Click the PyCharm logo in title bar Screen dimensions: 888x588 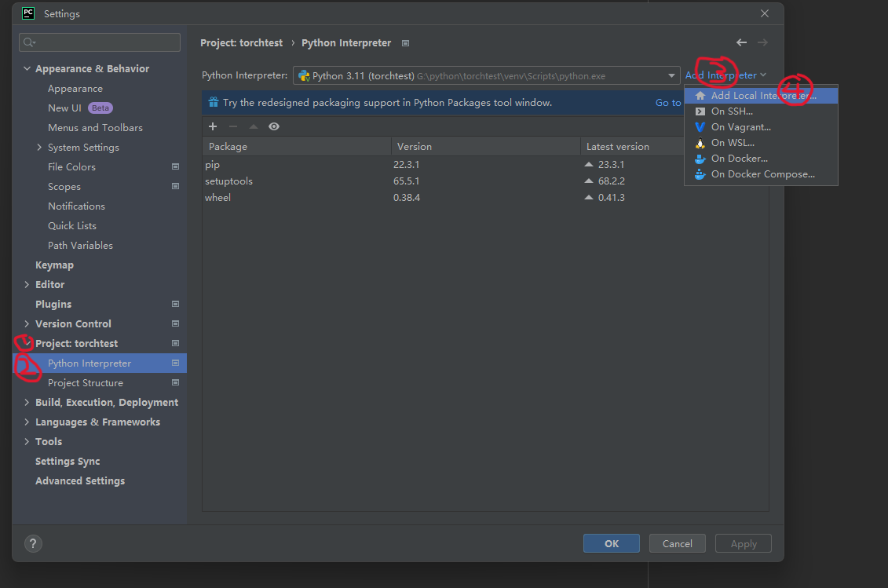[x=28, y=13]
